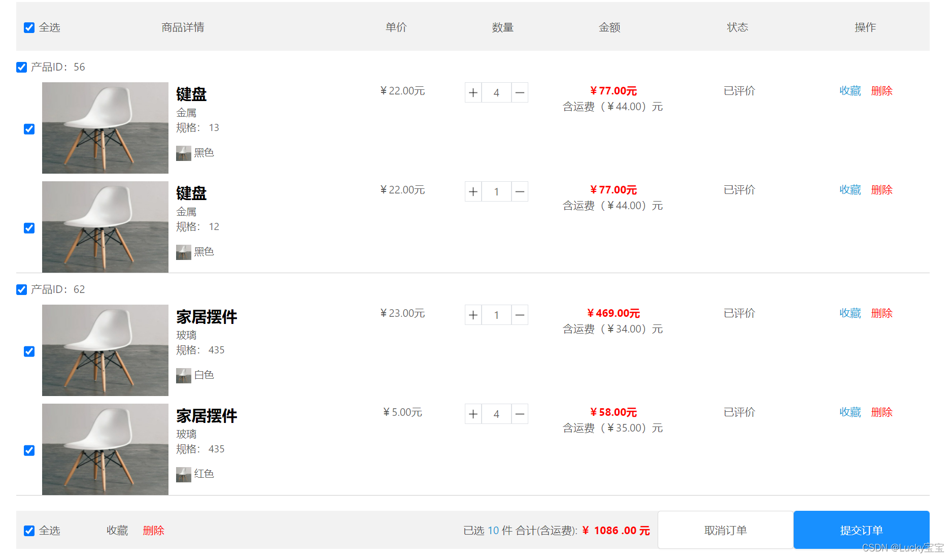This screenshot has height=558, width=952.
Task: Uncheck the 键盘 spec 12 item checkbox
Action: point(29,228)
